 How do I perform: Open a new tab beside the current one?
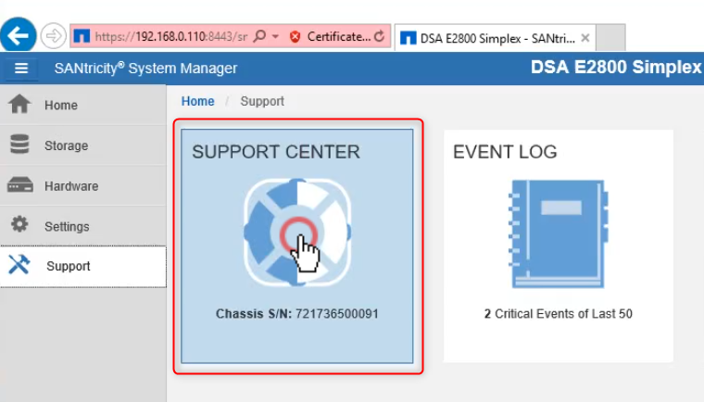pyautogui.click(x=611, y=38)
